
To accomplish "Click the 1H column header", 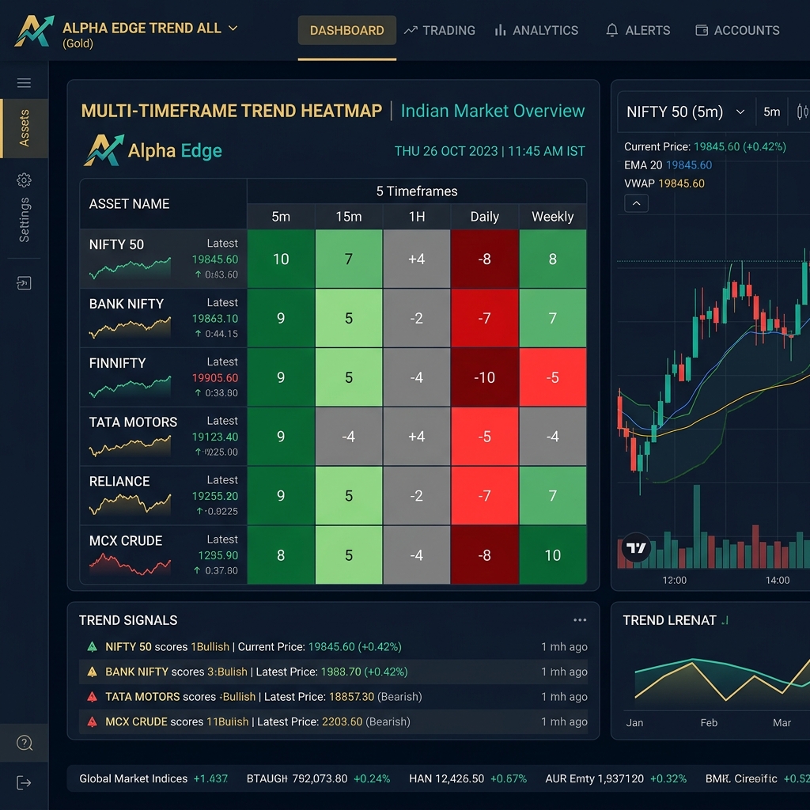I will click(x=416, y=217).
